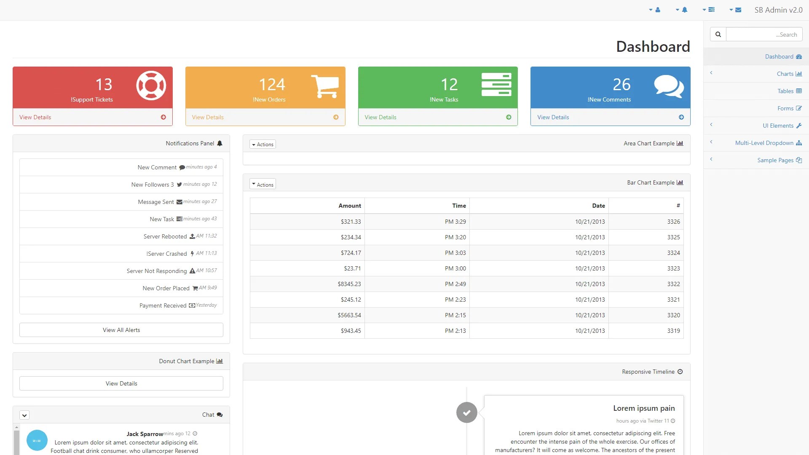
Task: Click the Forms edit icon in sidebar
Action: pos(799,108)
